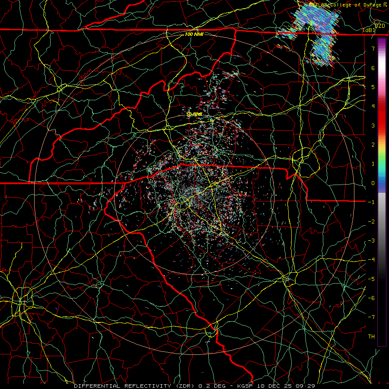Click the "50 NMI" range ring label
The width and height of the screenshot is (389, 389).
coord(194,115)
